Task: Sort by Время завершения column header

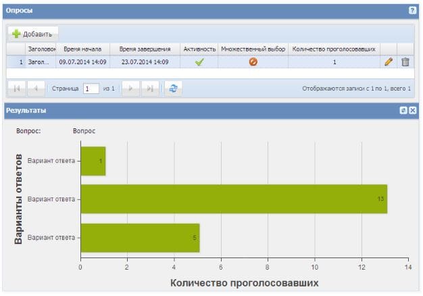Action: click(145, 49)
